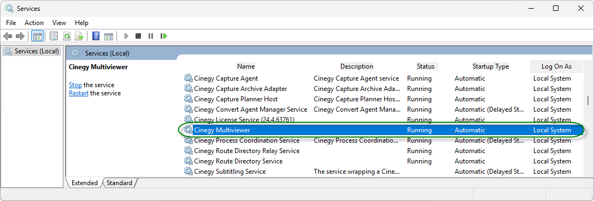Click Automatic startup of Capture Planner Host
This screenshot has height=201, width=594.
pyautogui.click(x=470, y=99)
